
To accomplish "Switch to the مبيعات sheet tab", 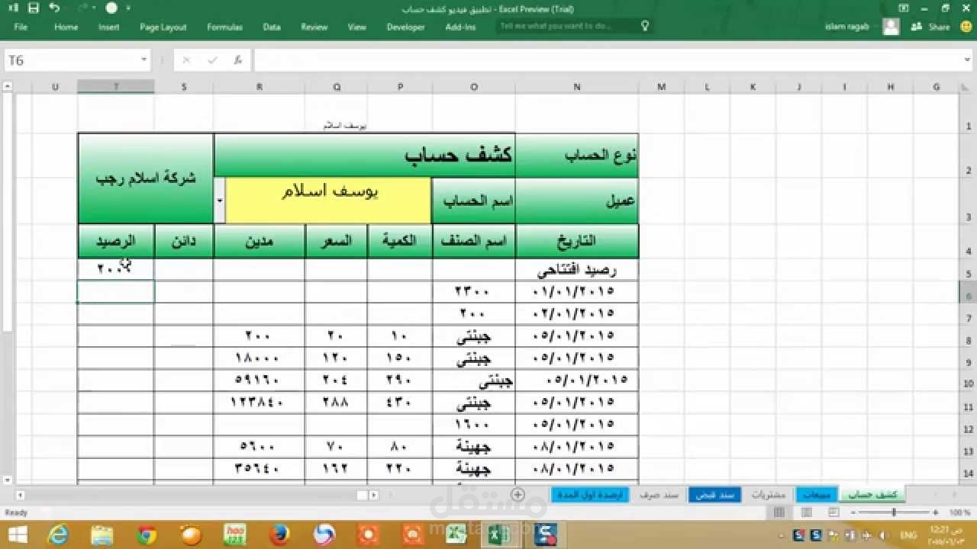I will pyautogui.click(x=817, y=495).
